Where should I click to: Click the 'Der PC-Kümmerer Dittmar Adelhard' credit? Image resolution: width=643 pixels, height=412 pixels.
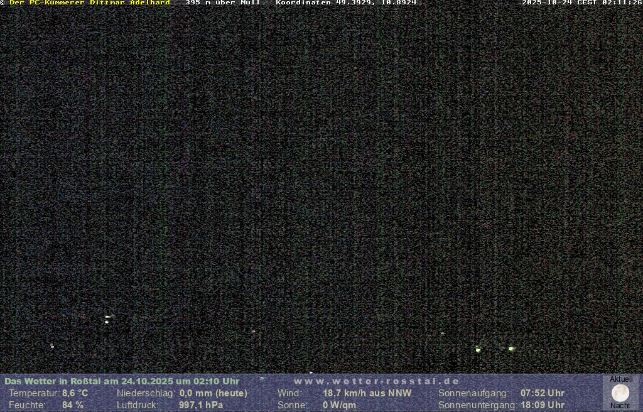point(89,3)
